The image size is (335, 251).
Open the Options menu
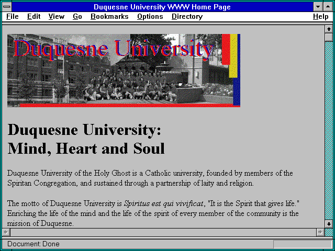tap(150, 17)
